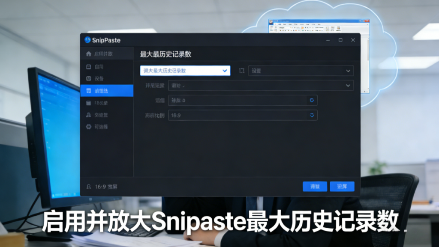This screenshot has width=439, height=247.
Task: Select the home icon in the sidebar
Action: tap(89, 54)
